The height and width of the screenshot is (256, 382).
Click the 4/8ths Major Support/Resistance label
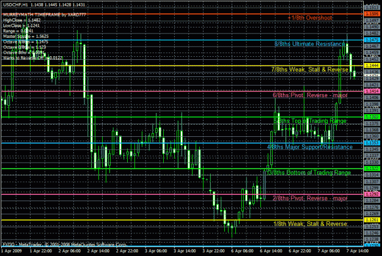[310, 147]
